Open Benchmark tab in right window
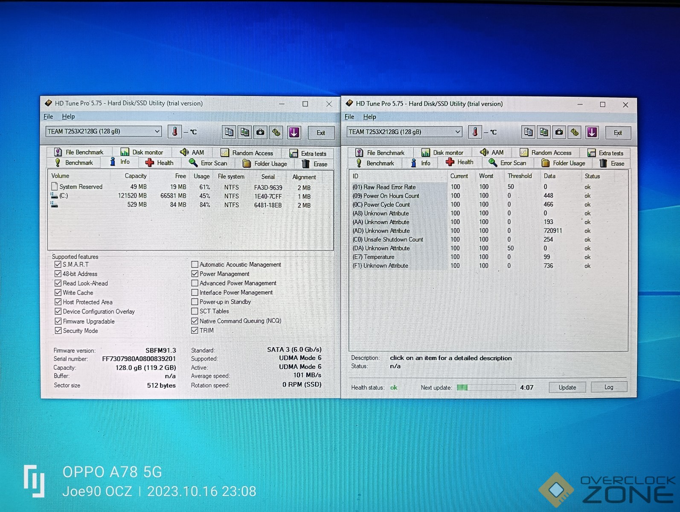 (x=375, y=163)
